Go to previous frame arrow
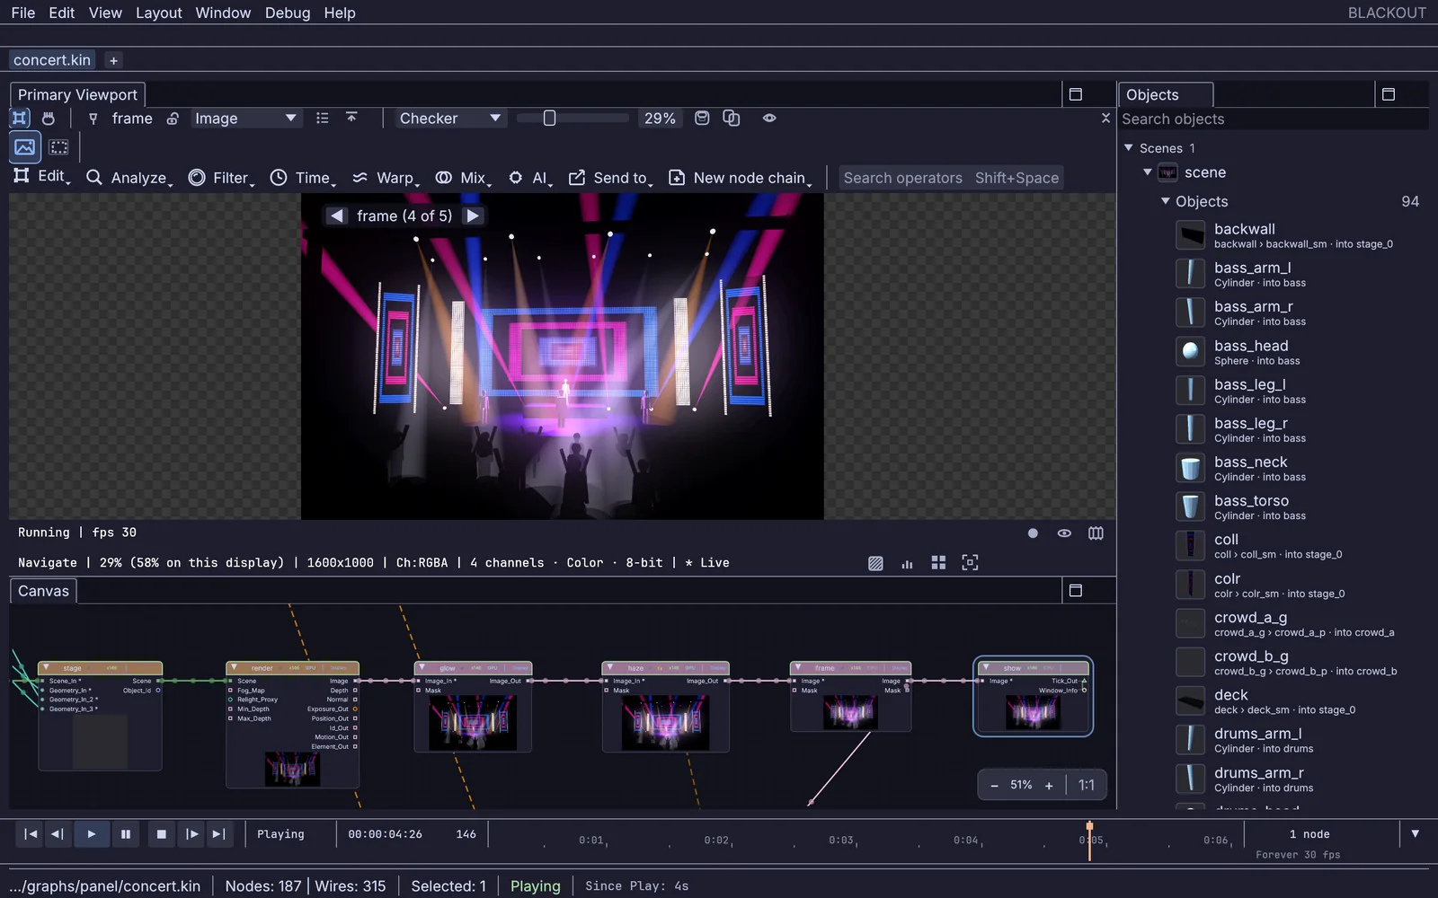 [x=336, y=216]
